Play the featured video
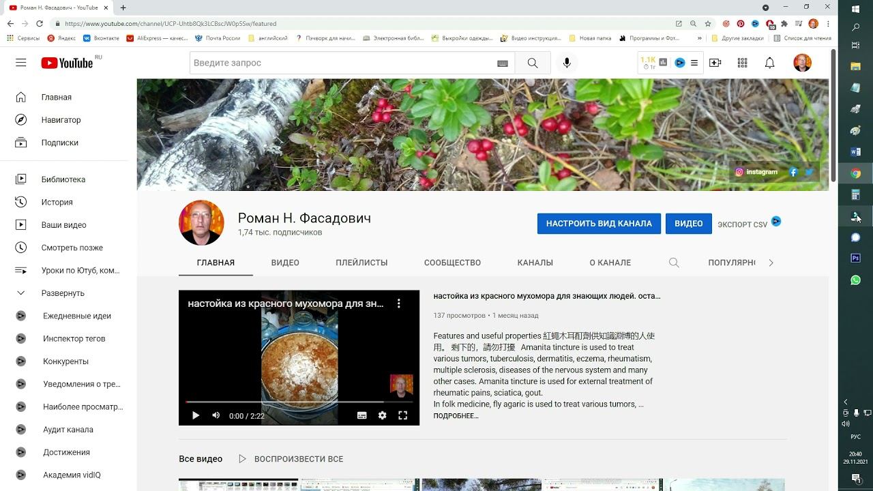Viewport: 873px width, 491px height. click(196, 415)
